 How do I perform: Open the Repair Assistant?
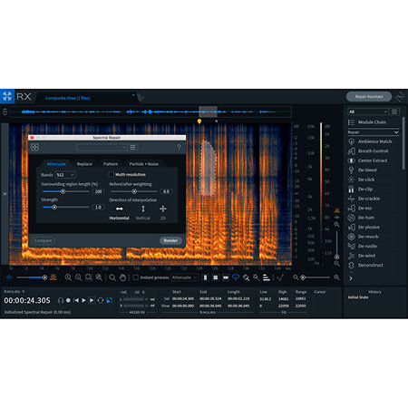click(x=369, y=96)
